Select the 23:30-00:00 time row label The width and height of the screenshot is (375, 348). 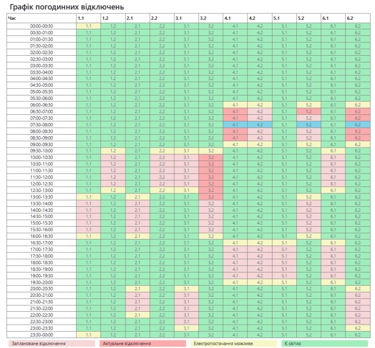click(42, 335)
